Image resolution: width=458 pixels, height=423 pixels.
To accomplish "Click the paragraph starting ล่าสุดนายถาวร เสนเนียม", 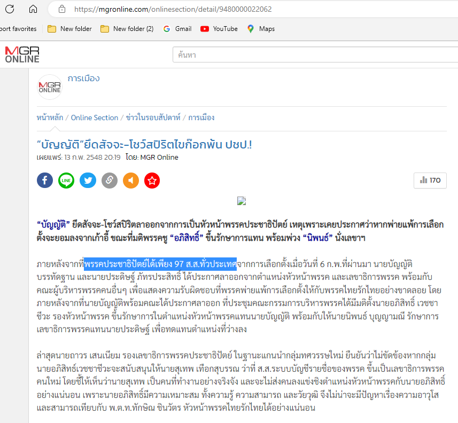I will 241,381.
